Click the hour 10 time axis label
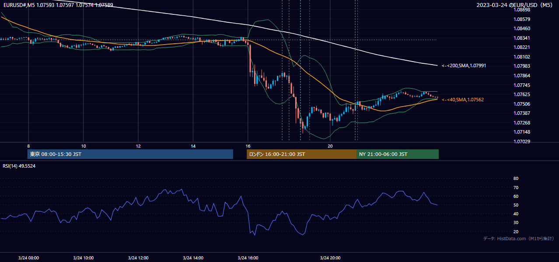 tap(84, 146)
